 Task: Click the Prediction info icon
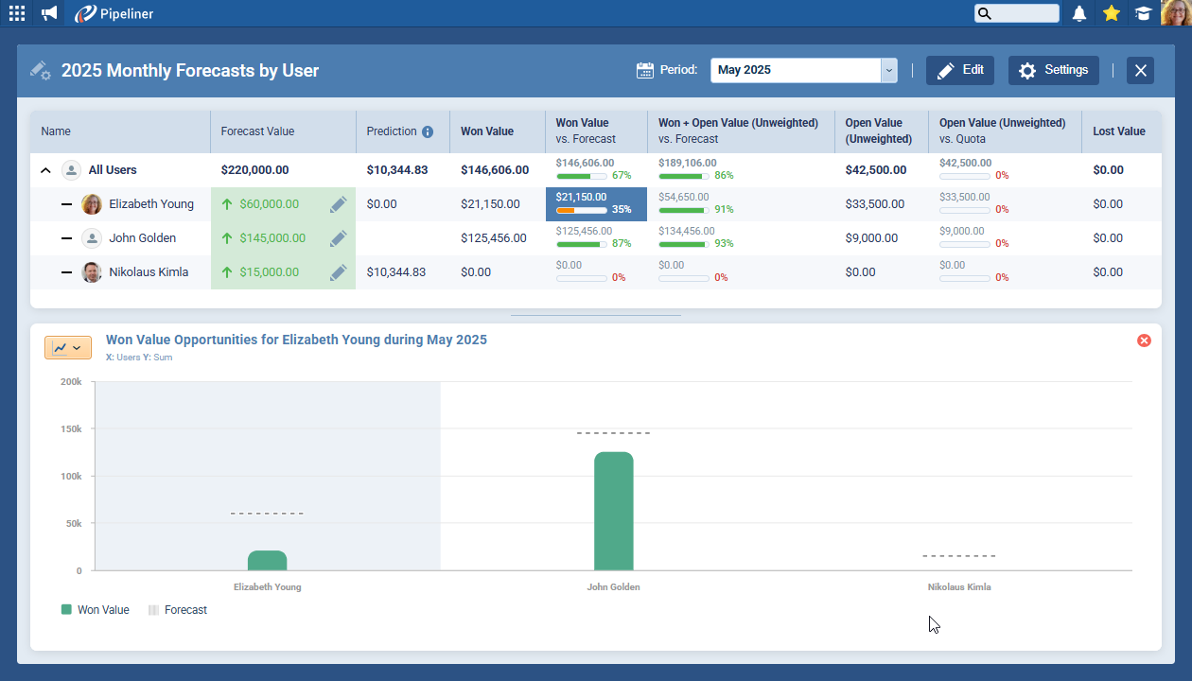pos(428,131)
